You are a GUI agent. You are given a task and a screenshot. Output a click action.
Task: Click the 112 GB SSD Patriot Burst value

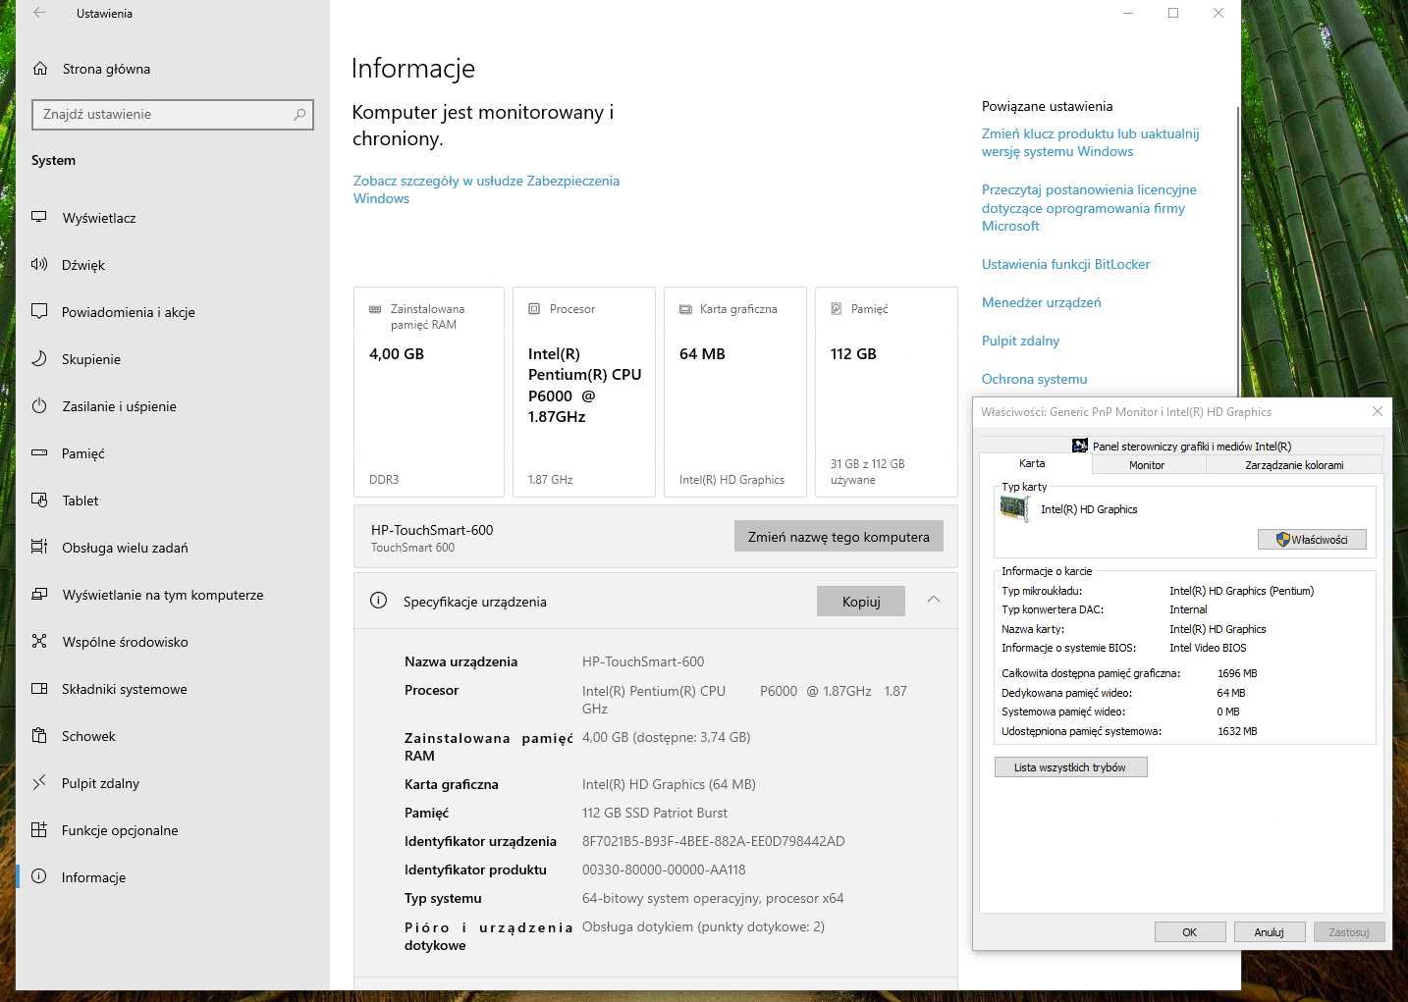click(655, 813)
